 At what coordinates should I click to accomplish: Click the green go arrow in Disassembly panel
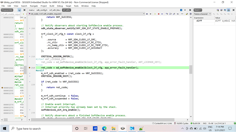(23, 14)
